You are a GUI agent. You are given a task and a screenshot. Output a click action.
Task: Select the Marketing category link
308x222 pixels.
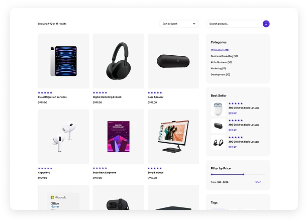point(219,68)
